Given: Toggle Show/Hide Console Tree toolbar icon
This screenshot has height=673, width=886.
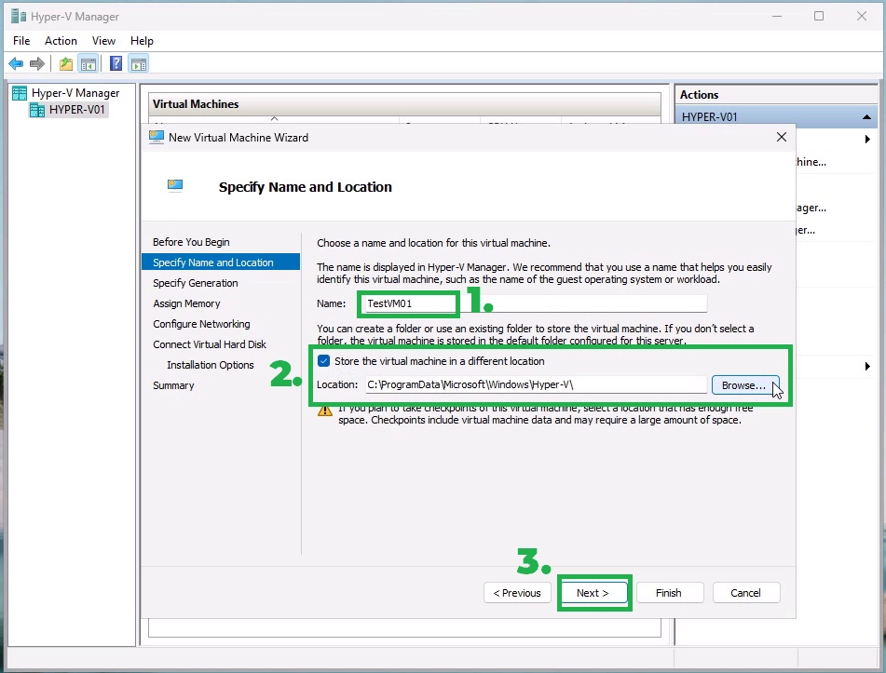Looking at the screenshot, I should (x=89, y=64).
